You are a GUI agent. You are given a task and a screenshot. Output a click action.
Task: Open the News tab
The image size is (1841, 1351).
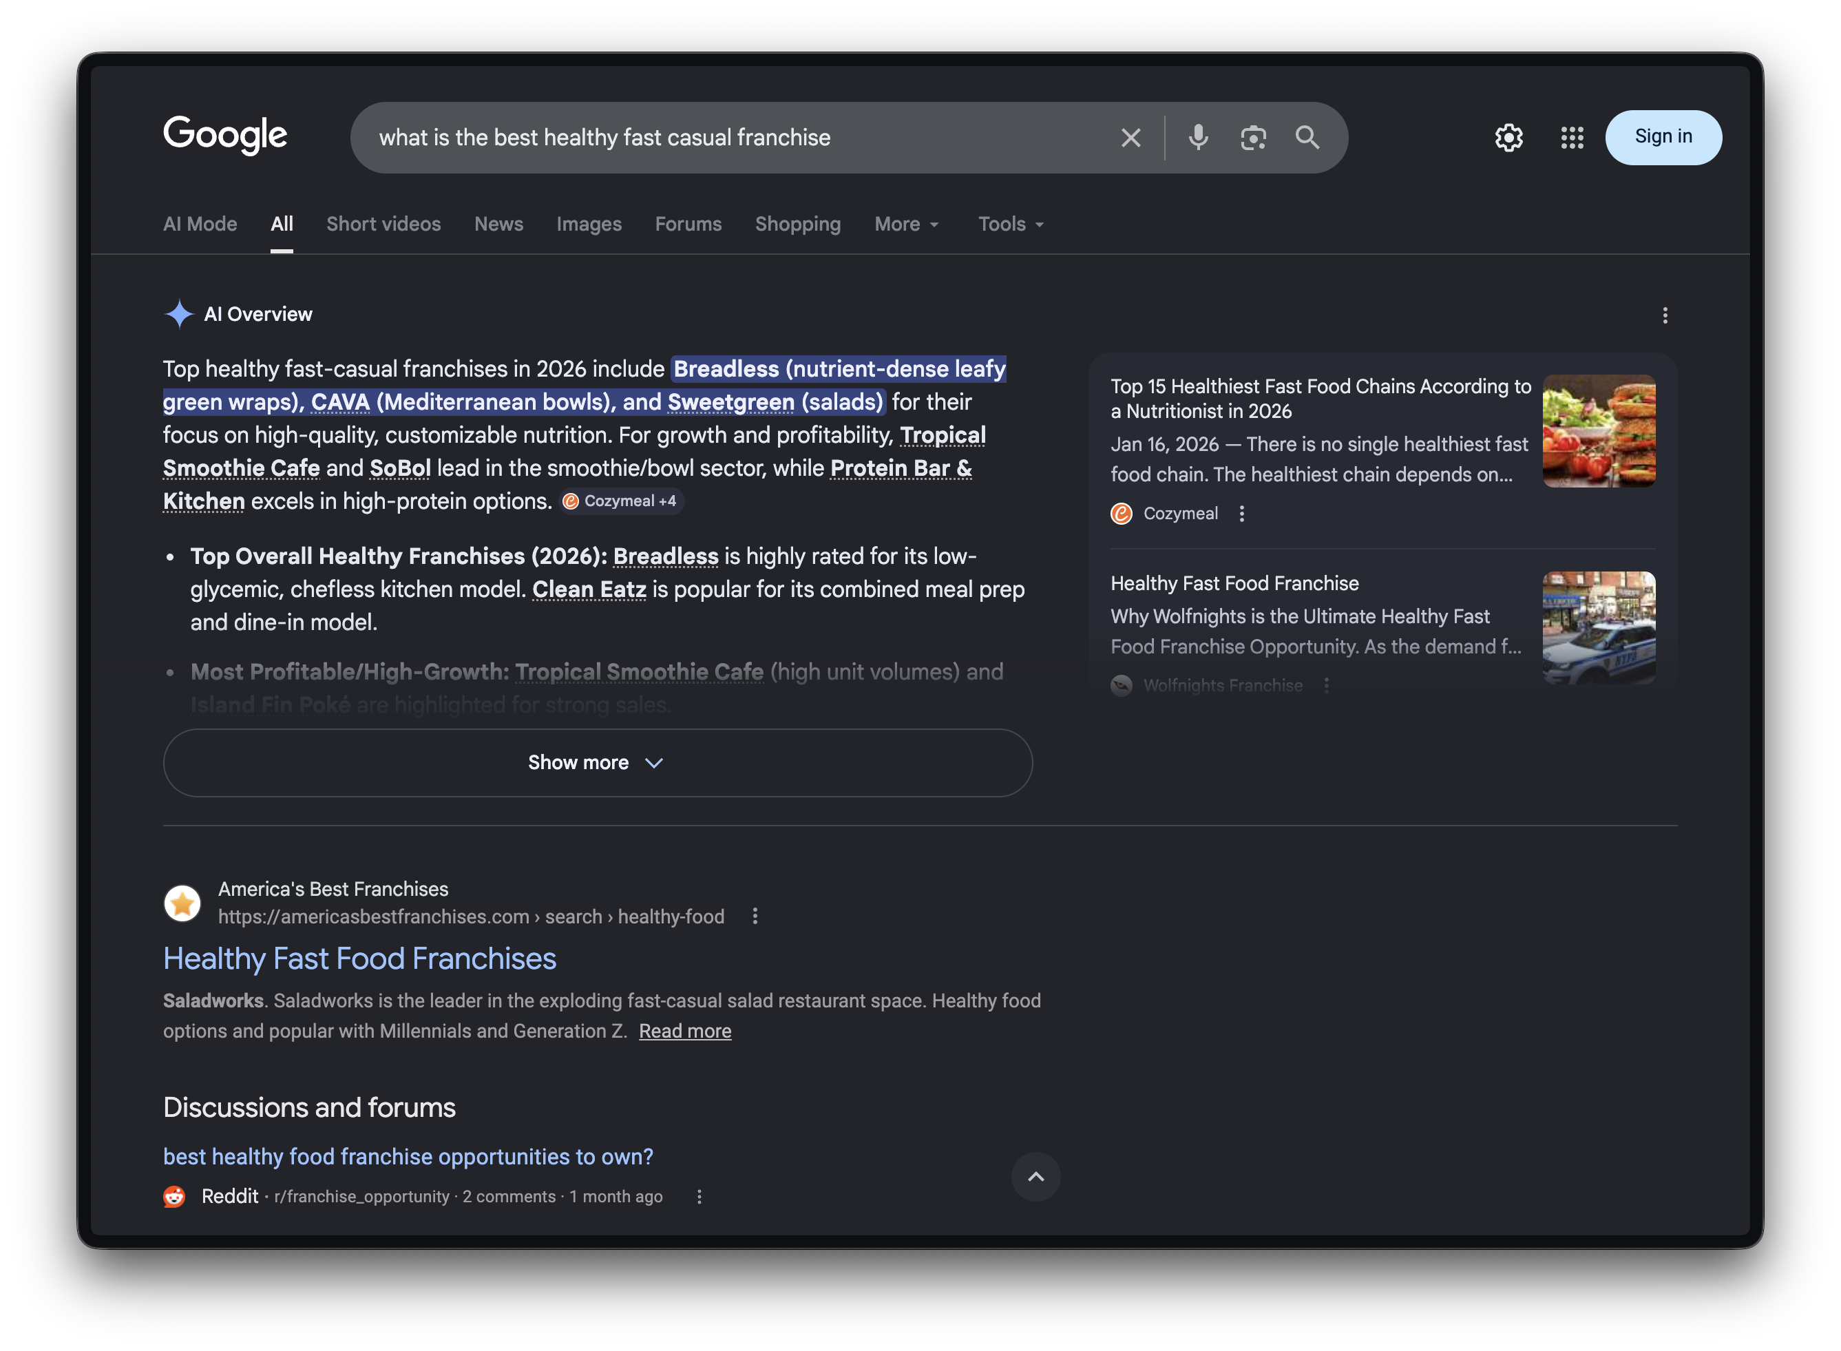498,223
